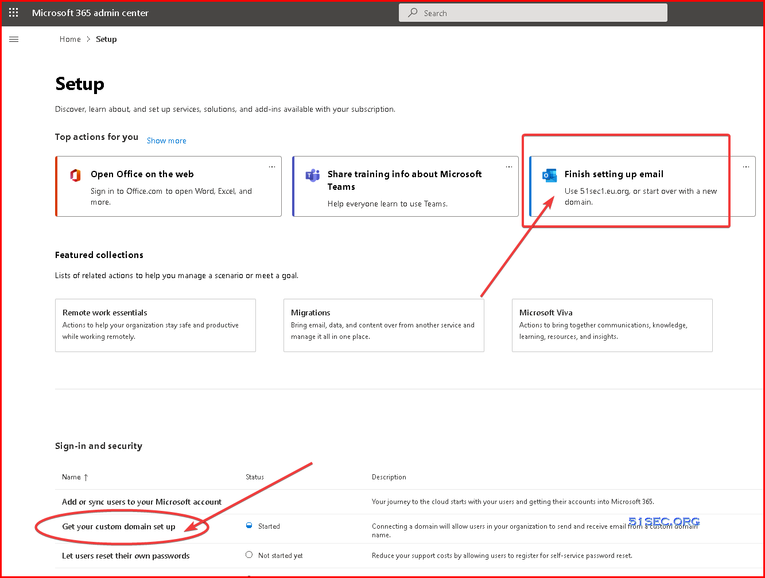Click the search magnifier icon
Image resolution: width=765 pixels, height=578 pixels.
point(413,13)
